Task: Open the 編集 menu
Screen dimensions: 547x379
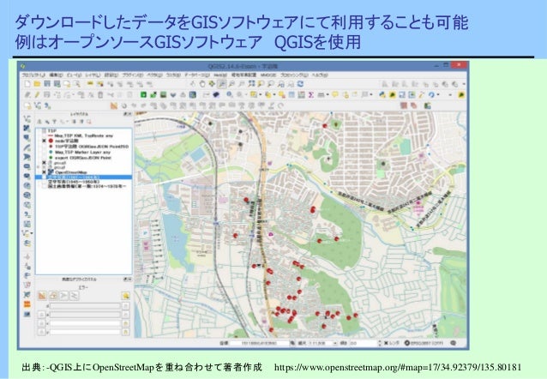Action: coord(57,75)
